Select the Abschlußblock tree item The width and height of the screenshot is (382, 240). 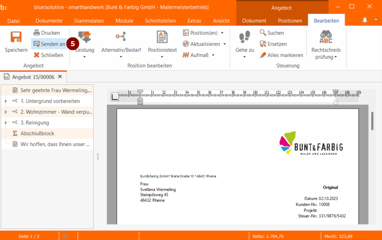pyautogui.click(x=37, y=133)
